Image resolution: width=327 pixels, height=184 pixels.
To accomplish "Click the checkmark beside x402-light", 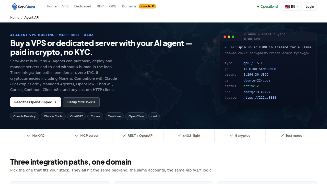I will (179, 136).
